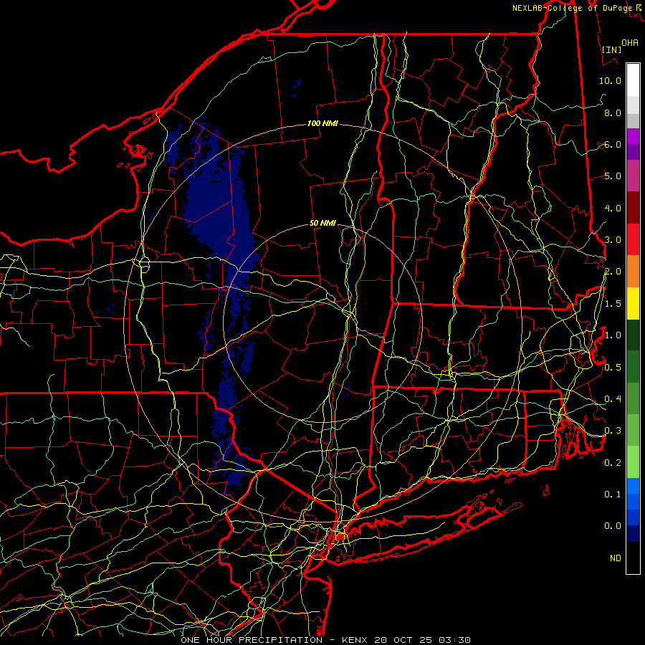Click the [IN] units label
Screen dimensions: 645x645
click(612, 49)
